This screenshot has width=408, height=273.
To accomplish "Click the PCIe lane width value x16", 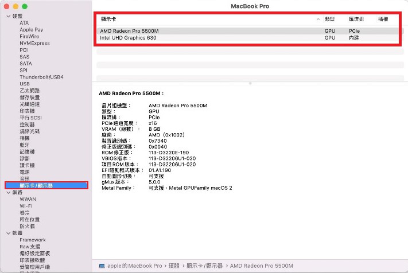I will [153, 123].
